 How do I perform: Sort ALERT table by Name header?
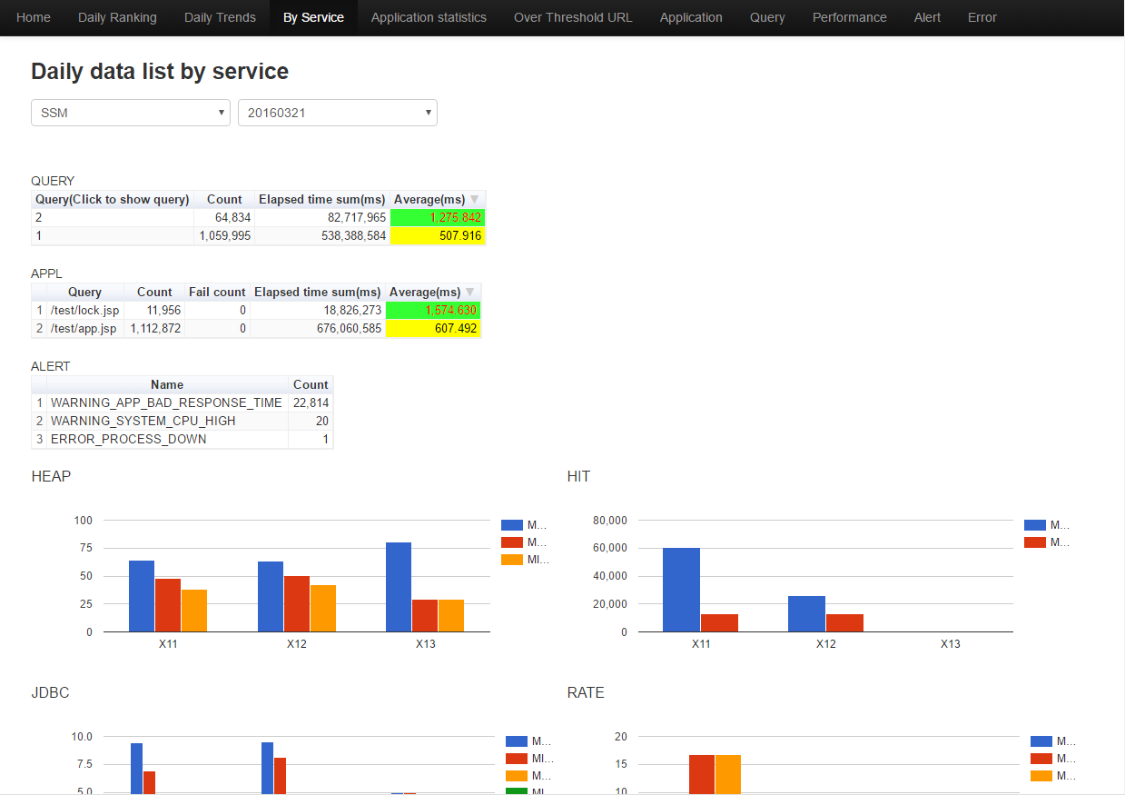167,385
